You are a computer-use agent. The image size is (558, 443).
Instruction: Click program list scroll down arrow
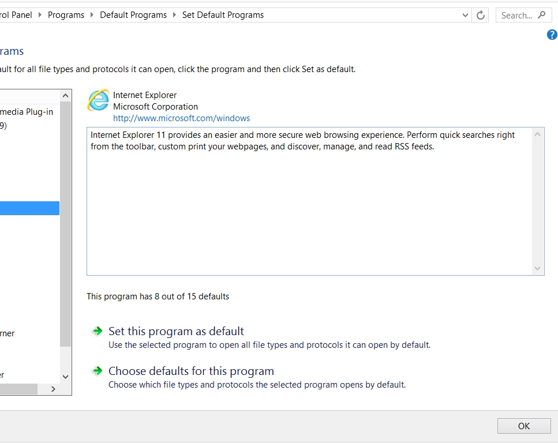[65, 377]
